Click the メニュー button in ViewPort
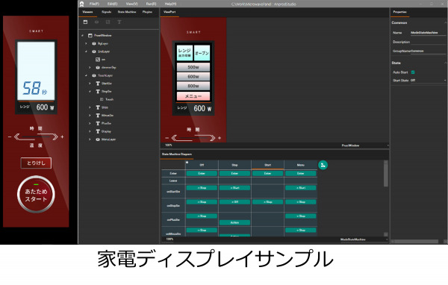 point(193,96)
